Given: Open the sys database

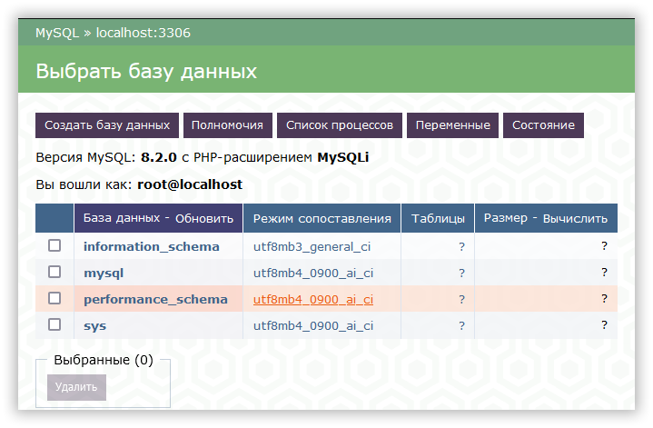Looking at the screenshot, I should pyautogui.click(x=95, y=326).
